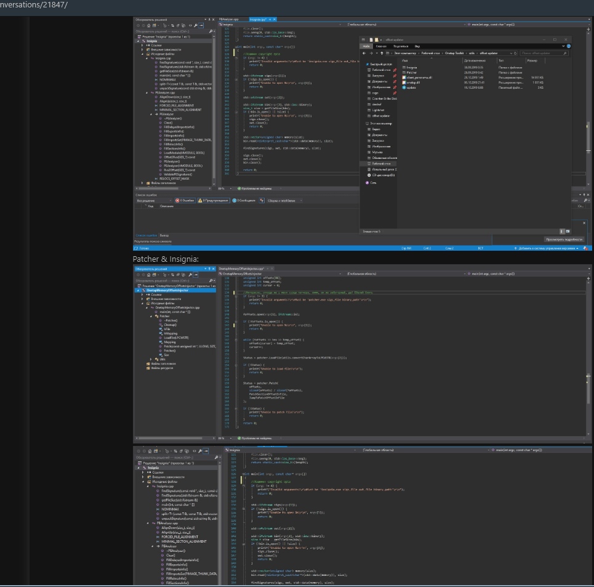Click search magnifier in bottom screenshot's Solution Explorer
Screen dimensions: 594x587
click(216, 458)
